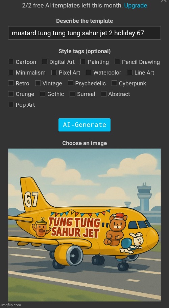Check the Vintage style tag
The width and height of the screenshot is (169, 308).
click(x=38, y=83)
